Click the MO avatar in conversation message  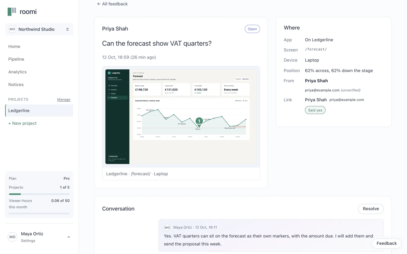tap(167, 227)
